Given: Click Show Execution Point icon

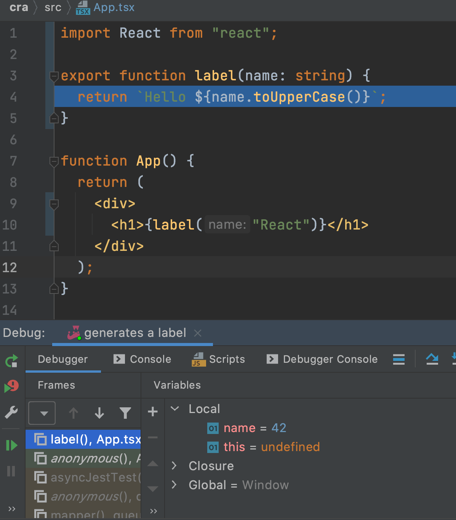Looking at the screenshot, I should pyautogui.click(x=432, y=359).
